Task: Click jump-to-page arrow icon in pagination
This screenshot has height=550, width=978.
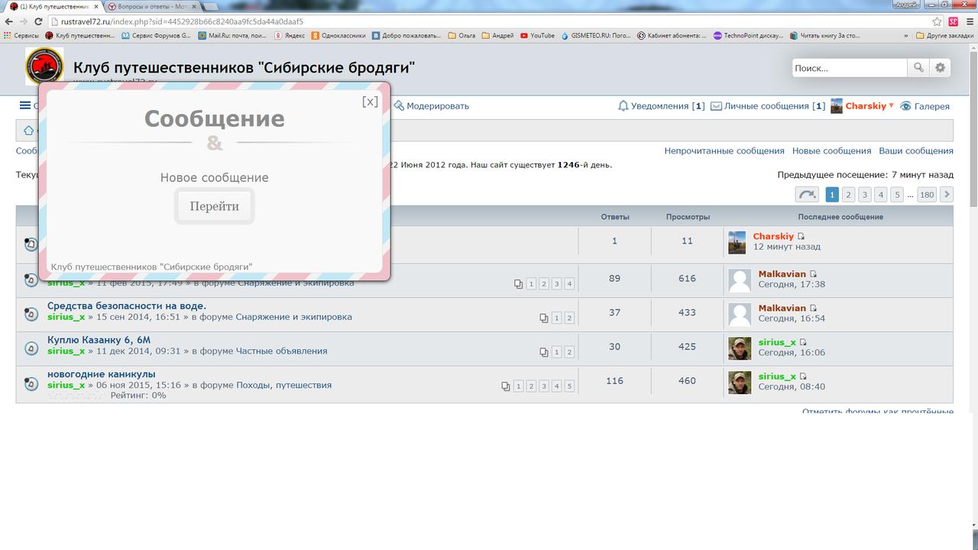Action: [806, 195]
